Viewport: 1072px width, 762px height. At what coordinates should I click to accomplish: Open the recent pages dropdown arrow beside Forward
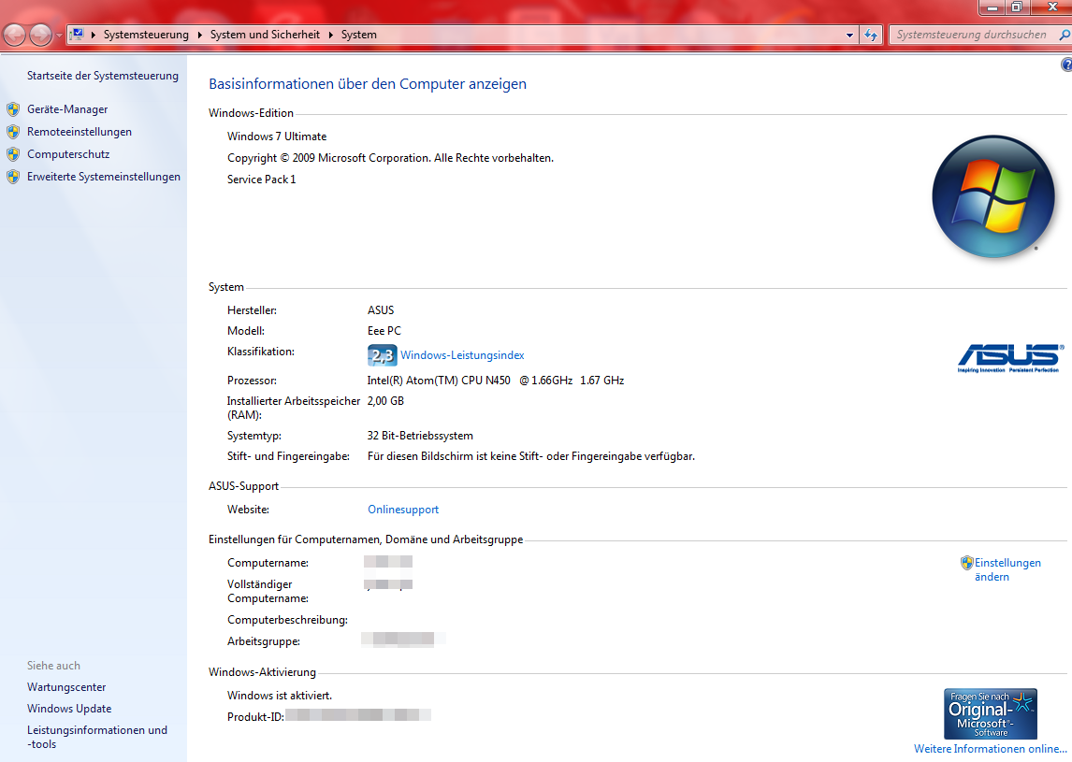pos(60,35)
